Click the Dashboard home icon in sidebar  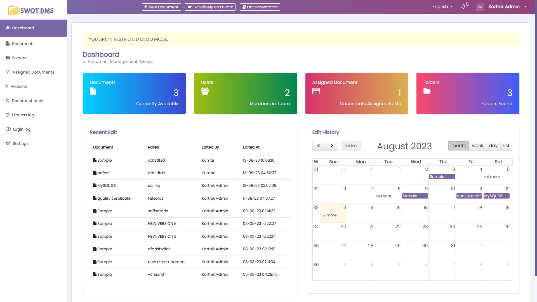pos(8,28)
